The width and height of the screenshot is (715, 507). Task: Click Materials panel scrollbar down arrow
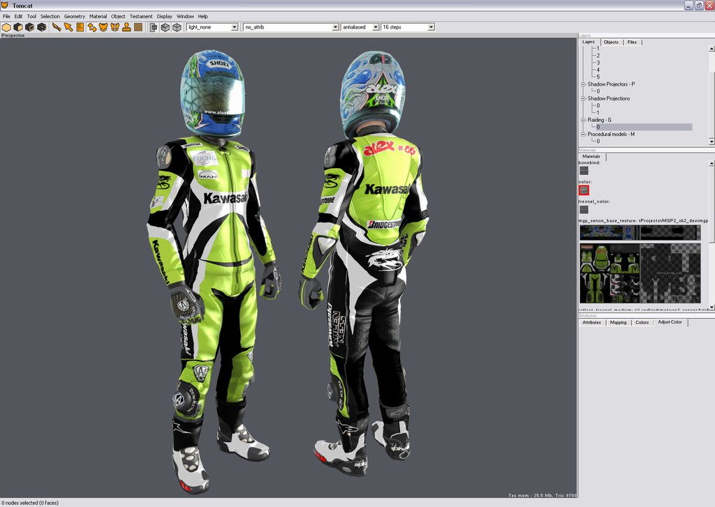[712, 308]
